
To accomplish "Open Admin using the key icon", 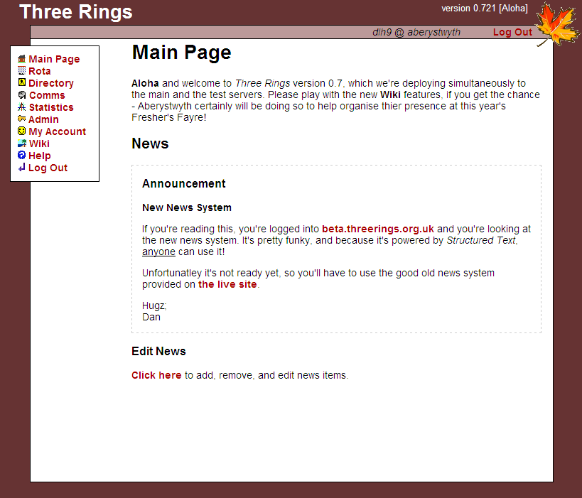I will 23,119.
